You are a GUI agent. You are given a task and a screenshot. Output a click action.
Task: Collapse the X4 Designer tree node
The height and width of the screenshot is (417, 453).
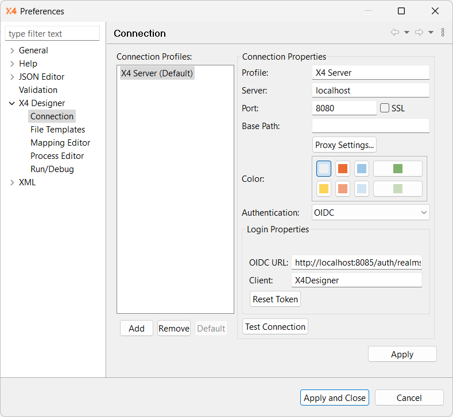pyautogui.click(x=12, y=103)
